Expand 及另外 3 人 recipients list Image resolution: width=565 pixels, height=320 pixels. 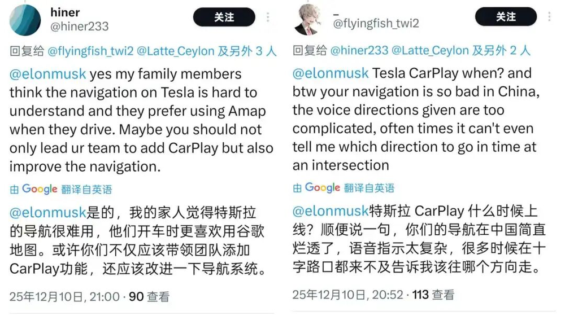247,51
